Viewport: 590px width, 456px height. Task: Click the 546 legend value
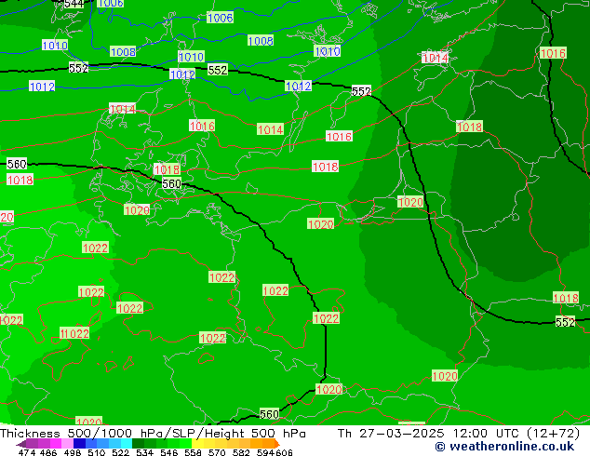tap(169, 452)
